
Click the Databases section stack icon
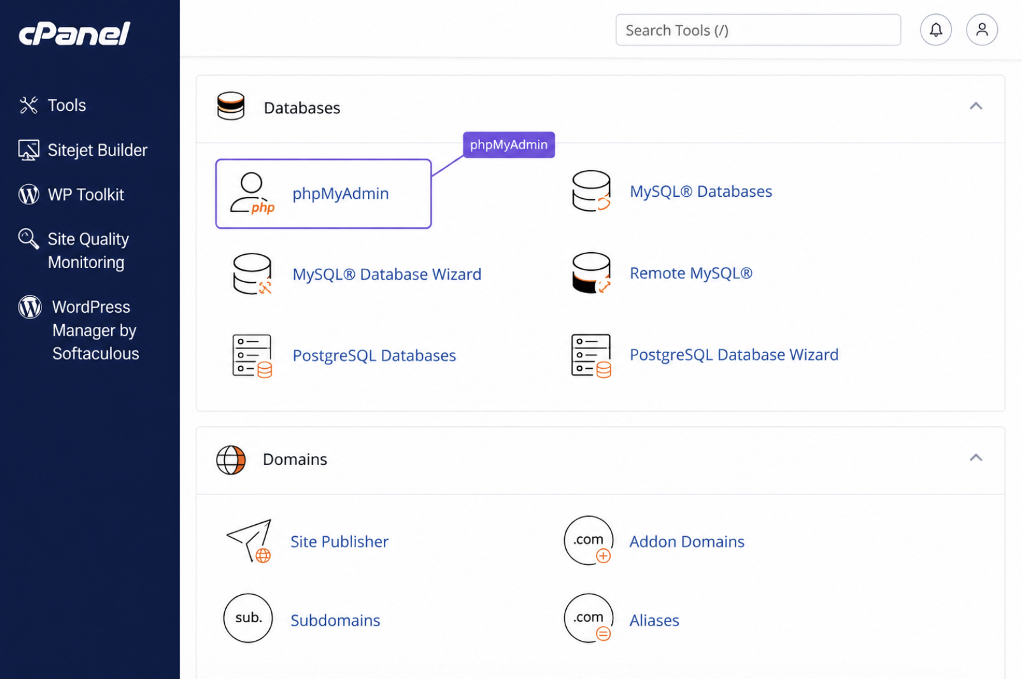pyautogui.click(x=231, y=106)
